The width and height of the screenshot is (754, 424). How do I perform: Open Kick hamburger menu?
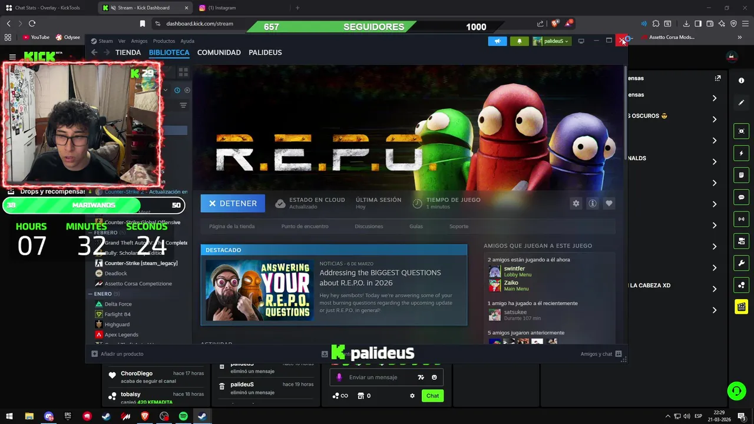pos(12,57)
